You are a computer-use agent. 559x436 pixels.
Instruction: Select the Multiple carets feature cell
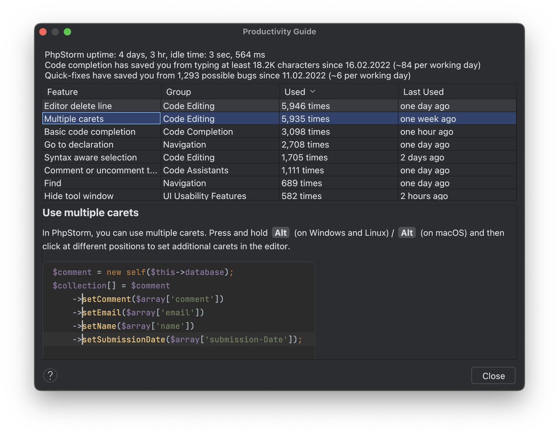pos(102,119)
